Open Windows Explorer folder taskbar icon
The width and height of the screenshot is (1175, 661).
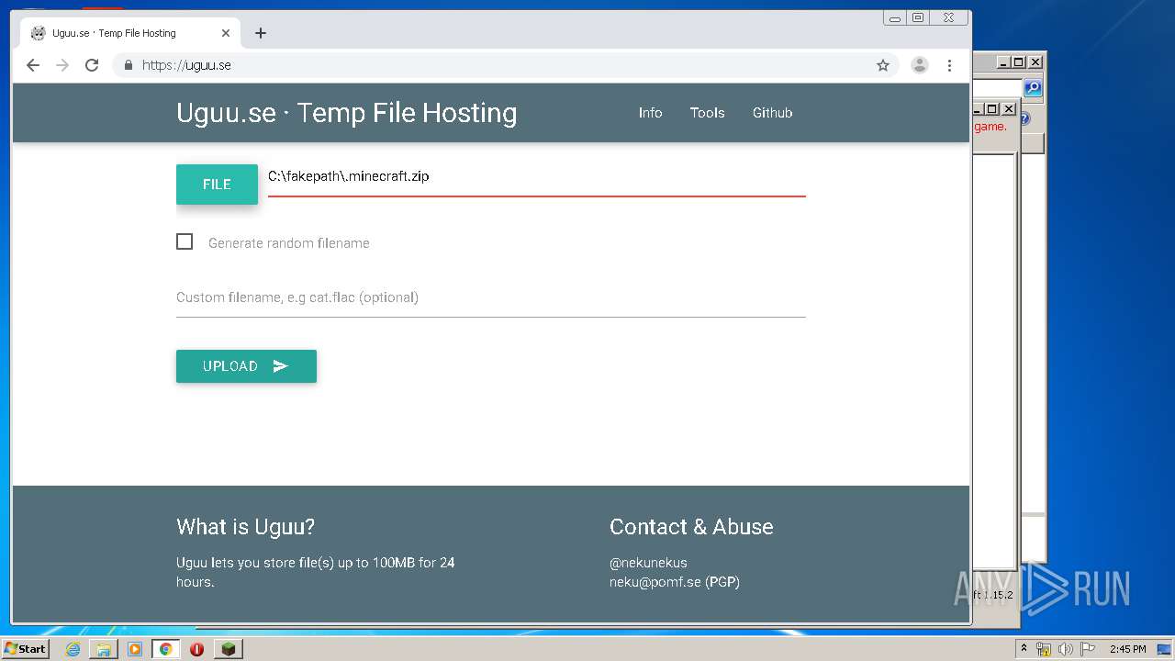click(x=104, y=649)
